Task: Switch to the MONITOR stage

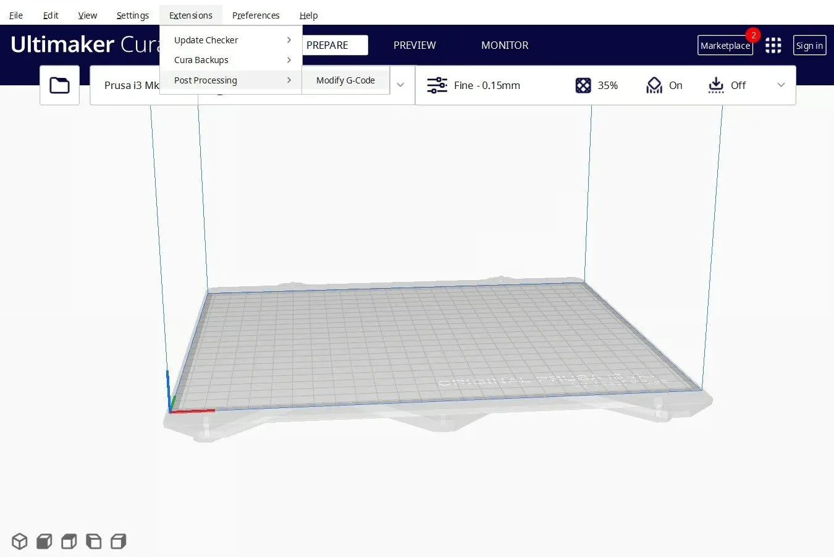Action: click(505, 45)
